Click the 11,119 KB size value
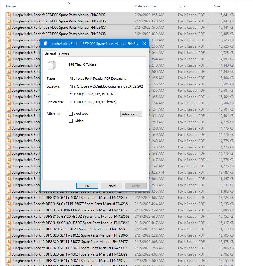 click(x=226, y=229)
